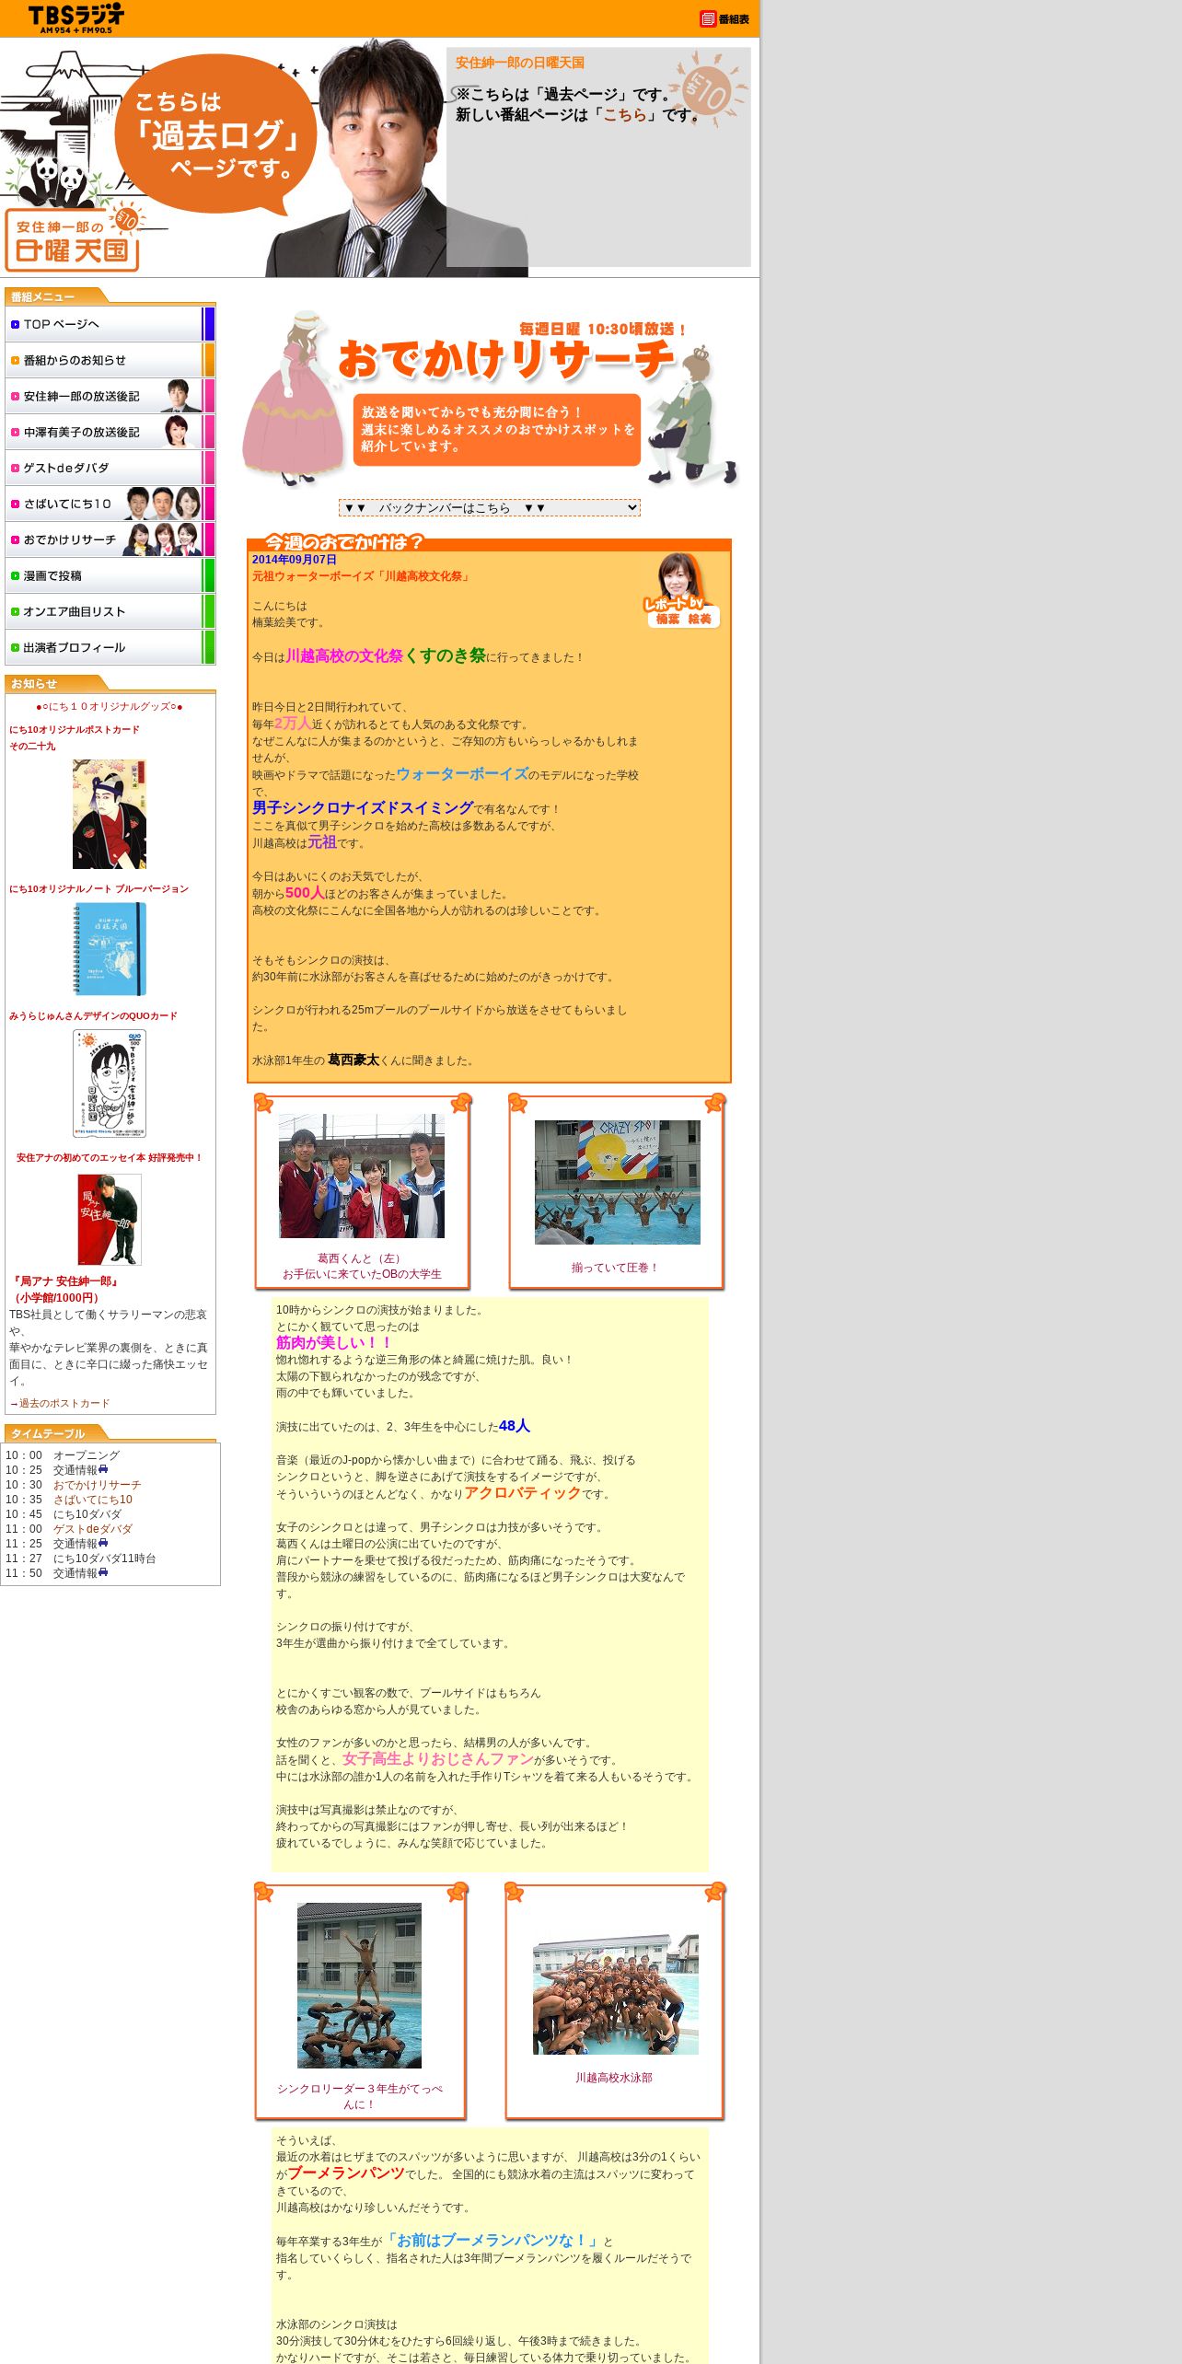The width and height of the screenshot is (1182, 2364).
Task: Expand the バックナンバーはこちら dropdown
Action: 489,507
